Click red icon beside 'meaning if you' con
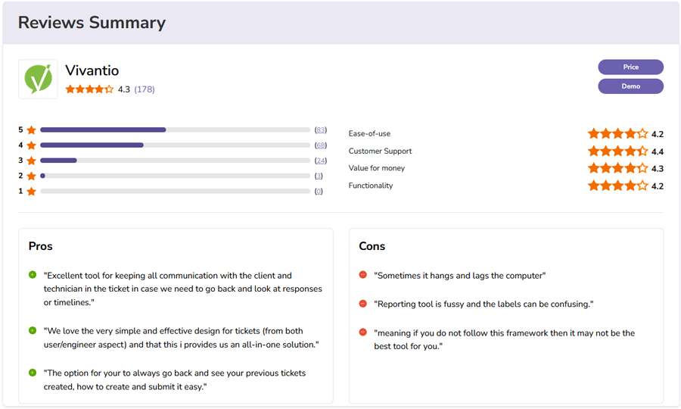The width and height of the screenshot is (681, 409). point(363,332)
